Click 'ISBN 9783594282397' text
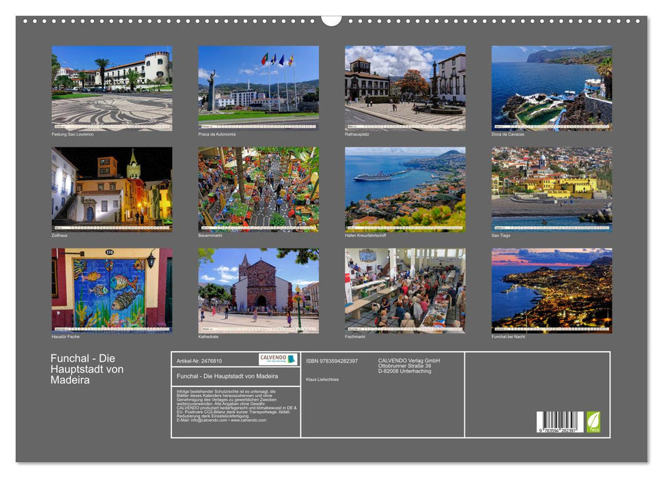Image resolution: width=663 pixels, height=478 pixels. click(x=332, y=361)
